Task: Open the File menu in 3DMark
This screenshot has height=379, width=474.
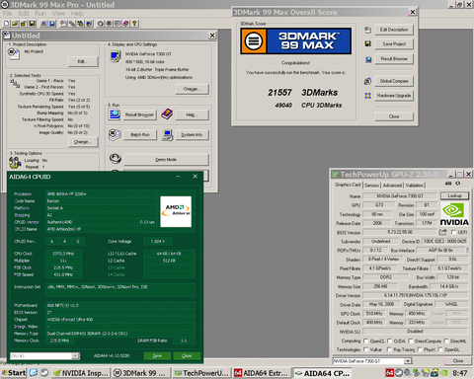Action: (7, 14)
